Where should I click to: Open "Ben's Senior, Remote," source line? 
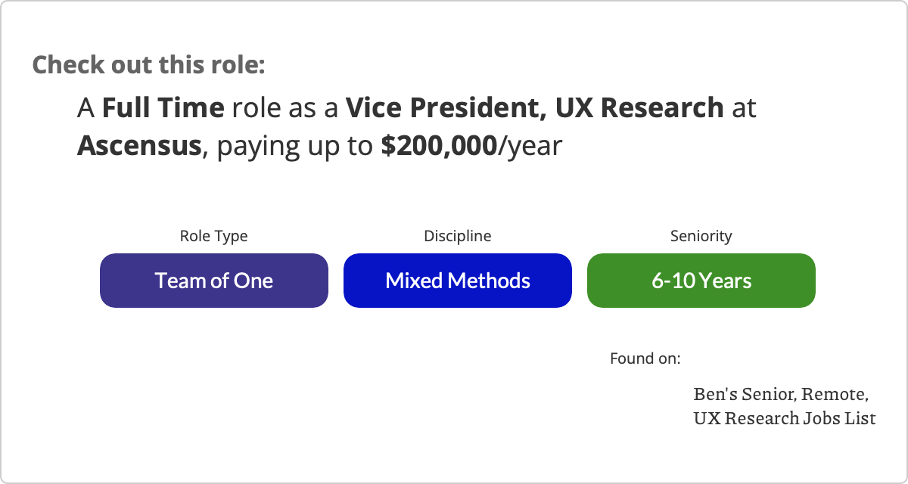click(781, 394)
